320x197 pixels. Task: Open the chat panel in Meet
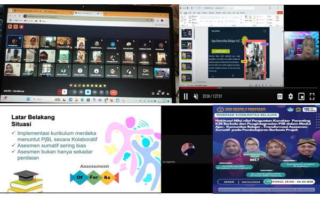tap(163, 93)
